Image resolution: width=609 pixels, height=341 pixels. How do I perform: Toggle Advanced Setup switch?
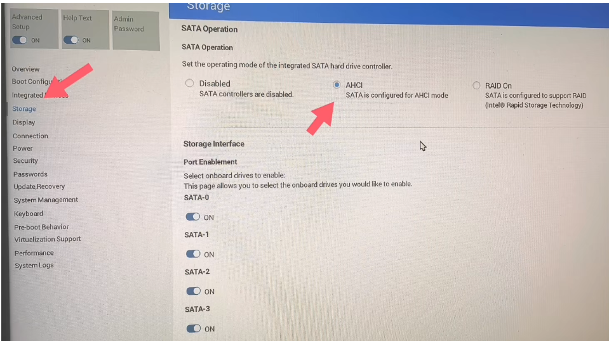click(x=20, y=40)
